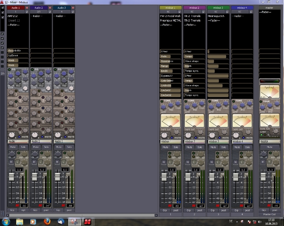The image size is (284, 226).
Task: Open Firefox from the Windows taskbar
Action: [x=47, y=221]
